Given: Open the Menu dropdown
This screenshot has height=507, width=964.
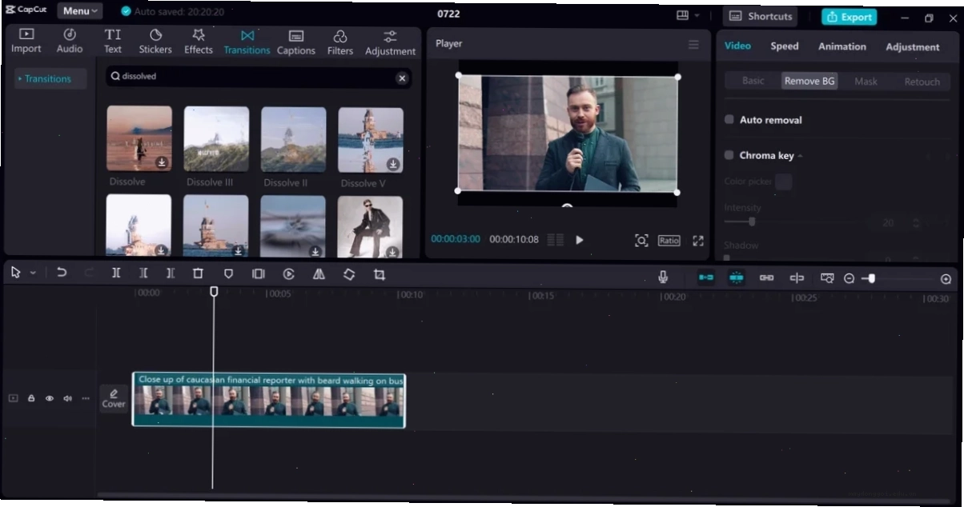Looking at the screenshot, I should click(x=80, y=11).
